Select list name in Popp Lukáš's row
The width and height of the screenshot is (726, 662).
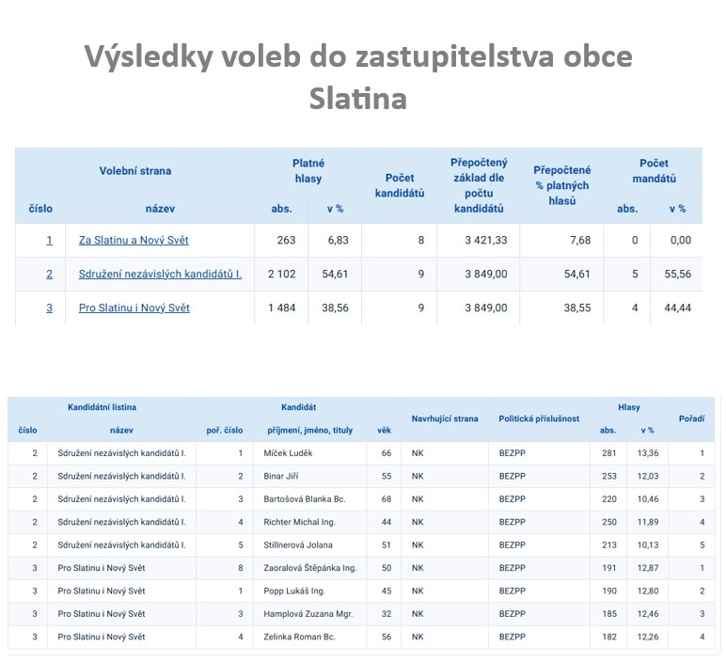point(101,591)
